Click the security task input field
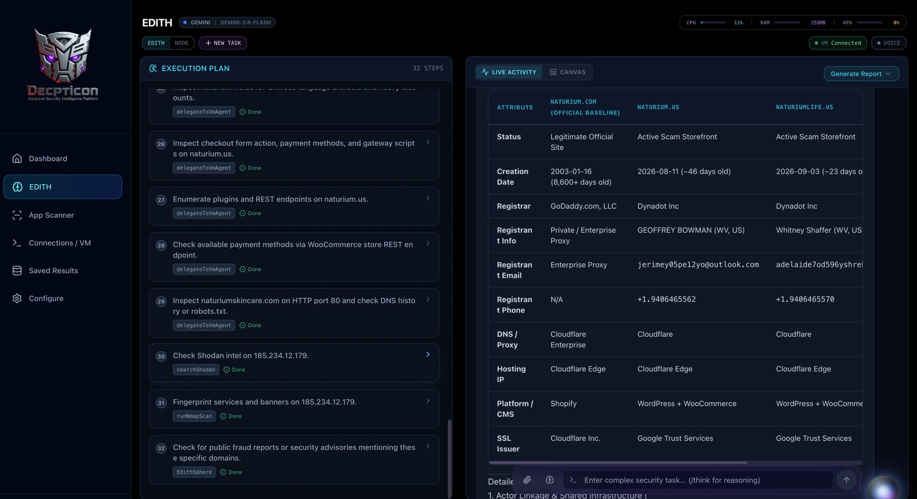The height and width of the screenshot is (499, 917). click(x=698, y=480)
